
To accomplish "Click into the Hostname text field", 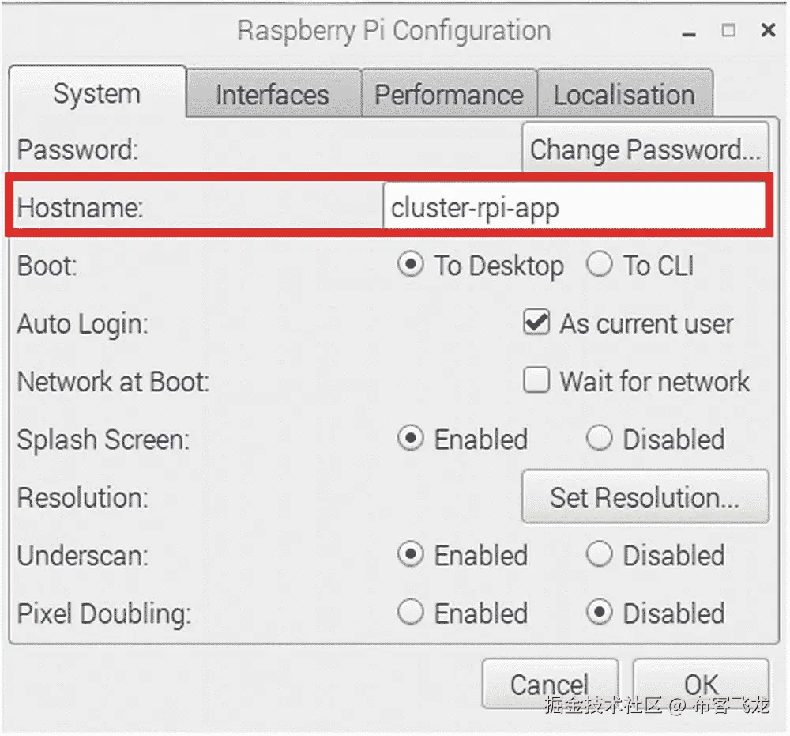I will [574, 208].
